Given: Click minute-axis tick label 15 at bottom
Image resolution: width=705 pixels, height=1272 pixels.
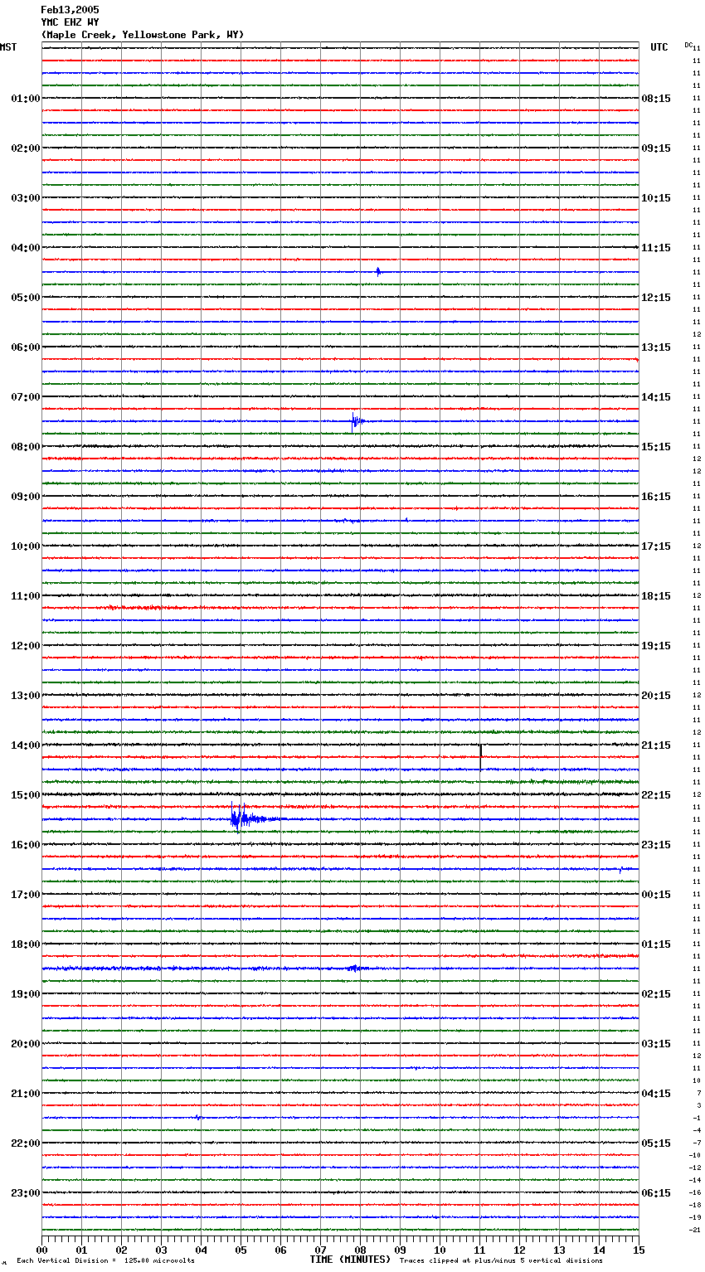Looking at the screenshot, I should [x=639, y=1250].
